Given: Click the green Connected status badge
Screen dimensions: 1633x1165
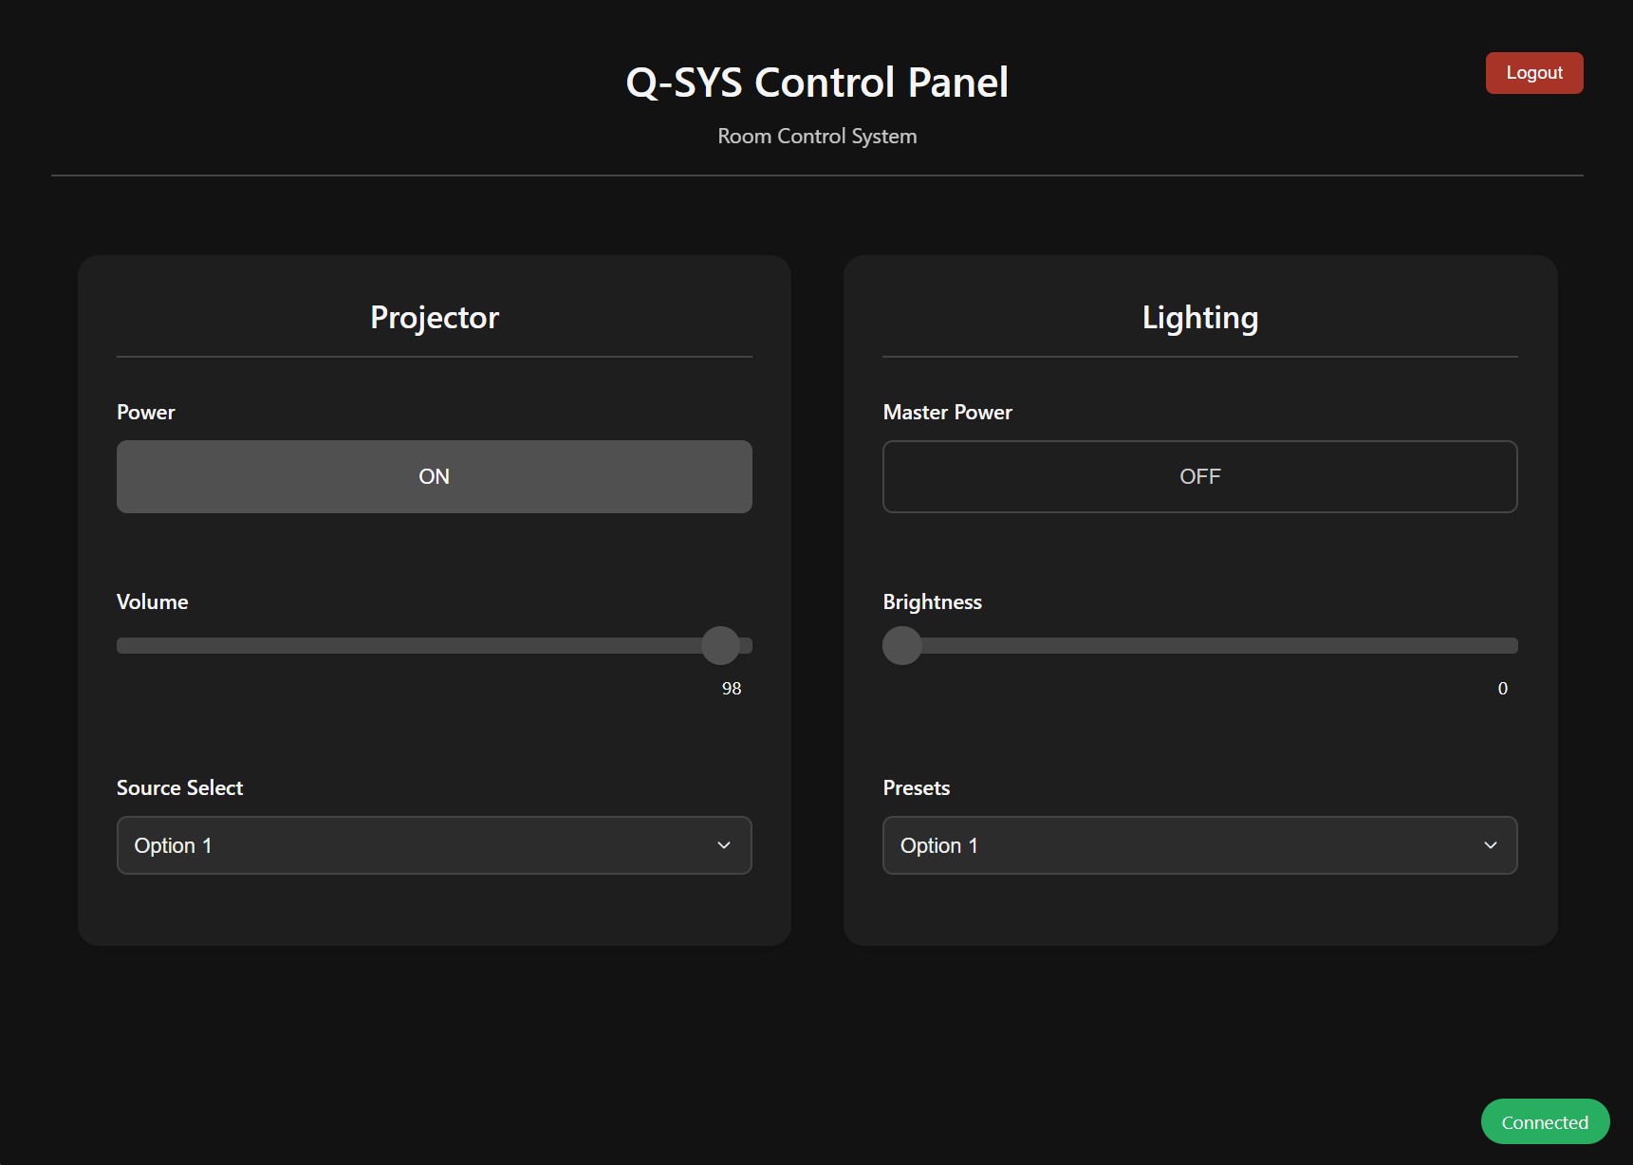Looking at the screenshot, I should click(1544, 1122).
